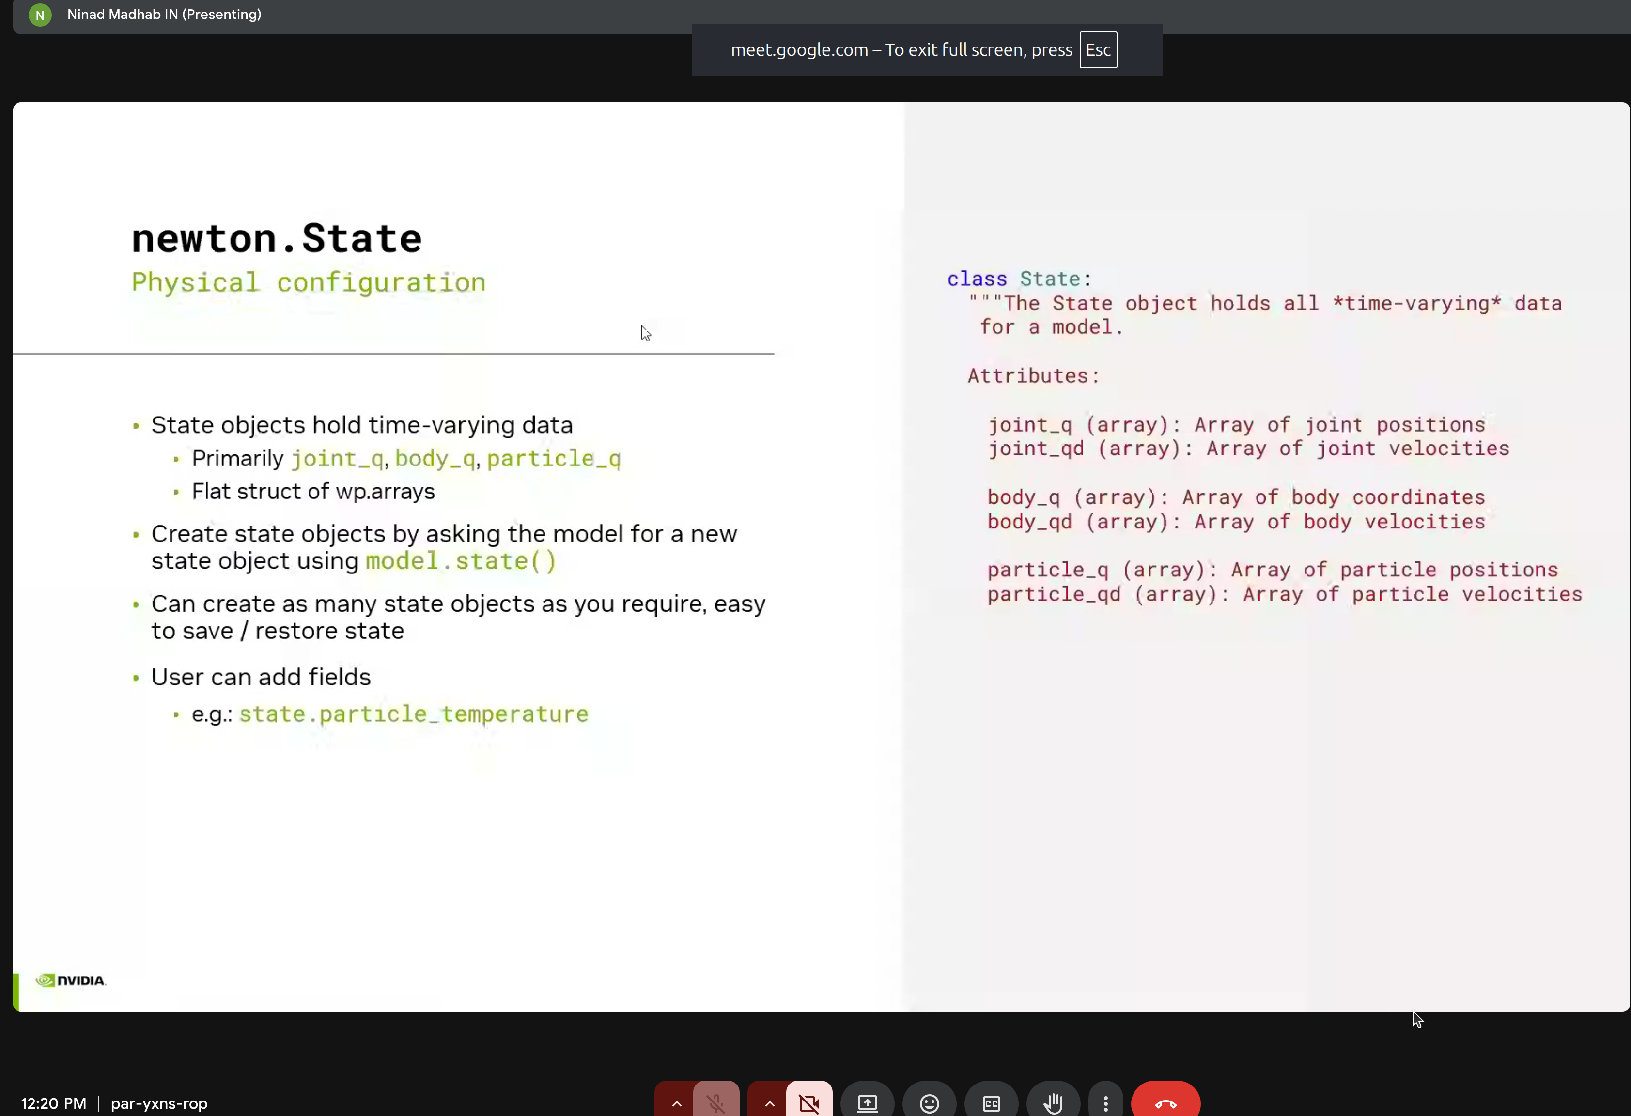Click the NVIDIA logo on the slide
This screenshot has width=1631, height=1116.
(70, 980)
